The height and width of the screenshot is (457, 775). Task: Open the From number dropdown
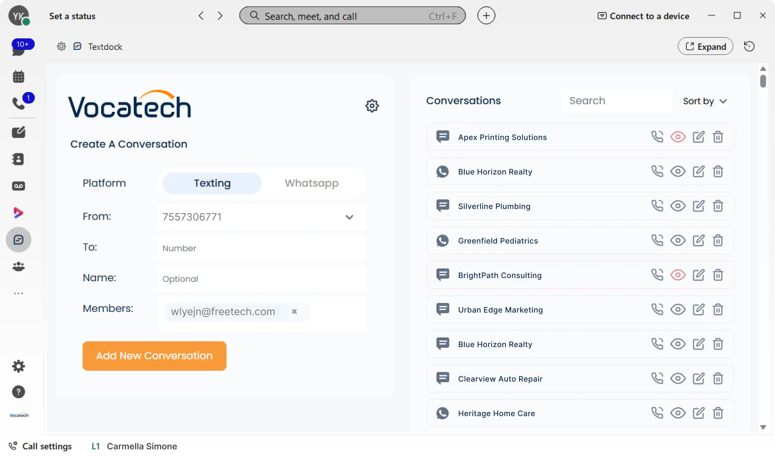(x=349, y=217)
